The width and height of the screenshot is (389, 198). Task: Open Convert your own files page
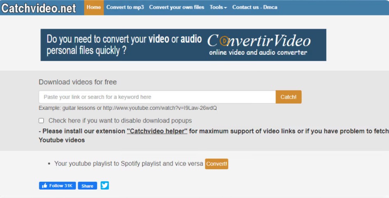tap(177, 7)
